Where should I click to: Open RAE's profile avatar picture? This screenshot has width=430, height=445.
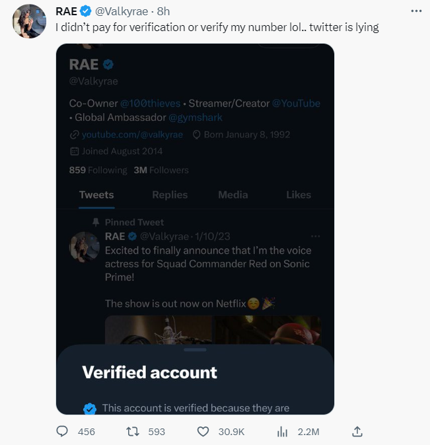tap(28, 22)
